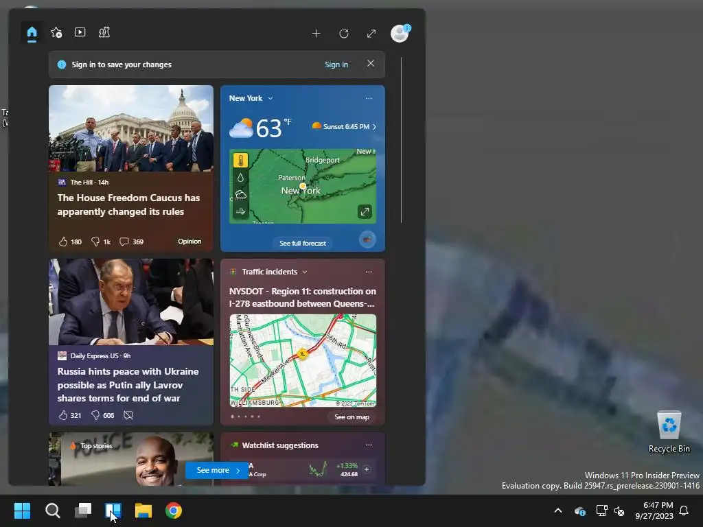Select the Recycle Bin desktop icon
This screenshot has height=527, width=703.
click(x=669, y=432)
